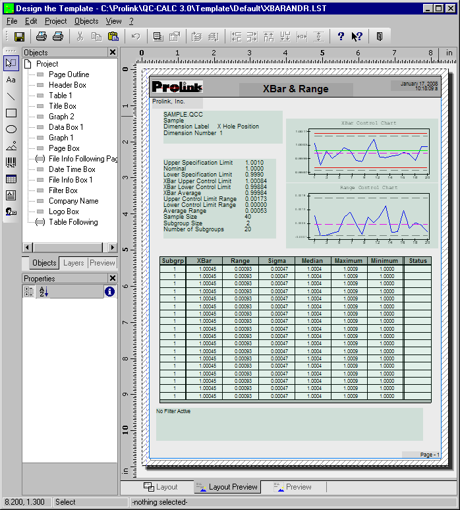The height and width of the screenshot is (510, 460).
Task: Click the align top icon
Action: 269,36
